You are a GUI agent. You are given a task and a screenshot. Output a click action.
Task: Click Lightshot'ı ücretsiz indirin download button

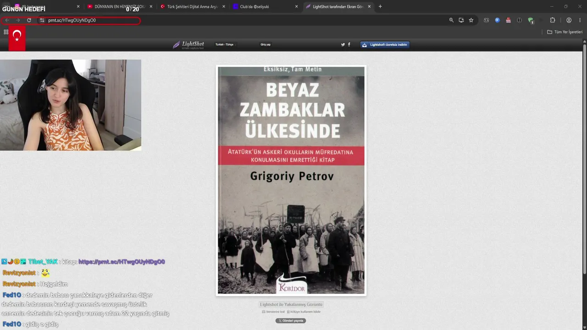pos(385,44)
